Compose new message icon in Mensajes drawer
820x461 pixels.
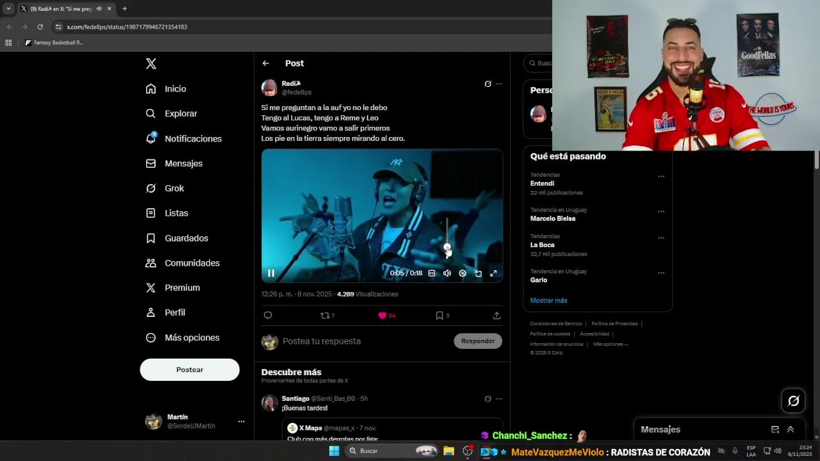coord(775,430)
